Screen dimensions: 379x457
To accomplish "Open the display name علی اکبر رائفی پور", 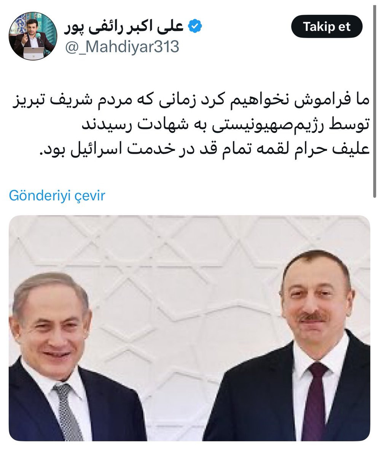I will 125,26.
